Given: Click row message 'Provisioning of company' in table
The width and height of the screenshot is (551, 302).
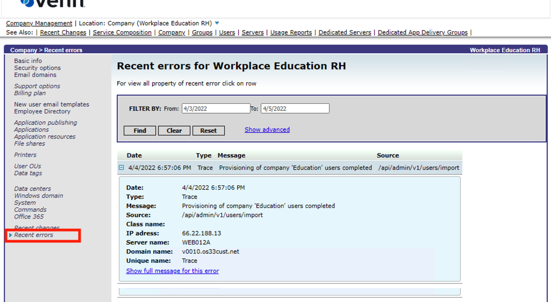Looking at the screenshot, I should pos(296,168).
